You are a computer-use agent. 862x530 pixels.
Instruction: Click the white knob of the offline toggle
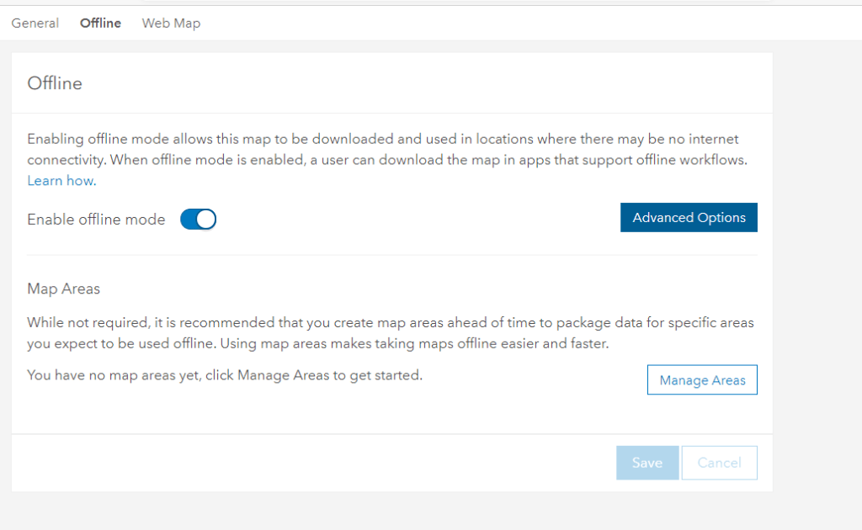(x=206, y=220)
